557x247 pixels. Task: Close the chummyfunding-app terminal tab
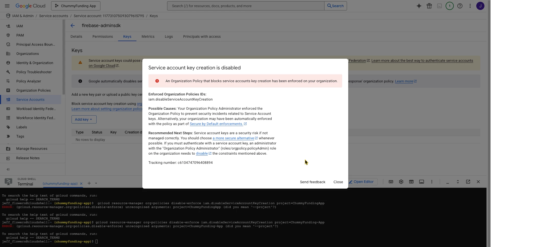point(81,183)
